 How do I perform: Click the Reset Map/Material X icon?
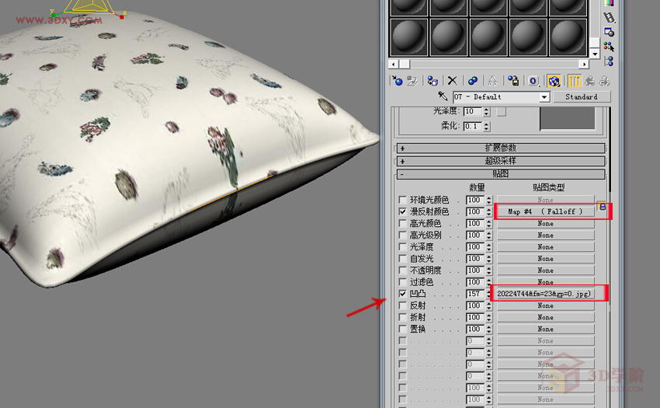[x=452, y=81]
